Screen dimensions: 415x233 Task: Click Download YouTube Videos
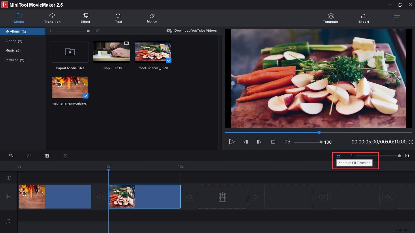click(x=192, y=31)
